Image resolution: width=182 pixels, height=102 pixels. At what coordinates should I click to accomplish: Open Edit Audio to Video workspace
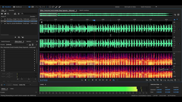(x=130, y=7)
